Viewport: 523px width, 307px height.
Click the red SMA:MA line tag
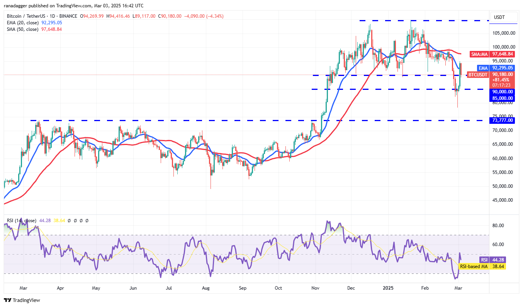479,54
